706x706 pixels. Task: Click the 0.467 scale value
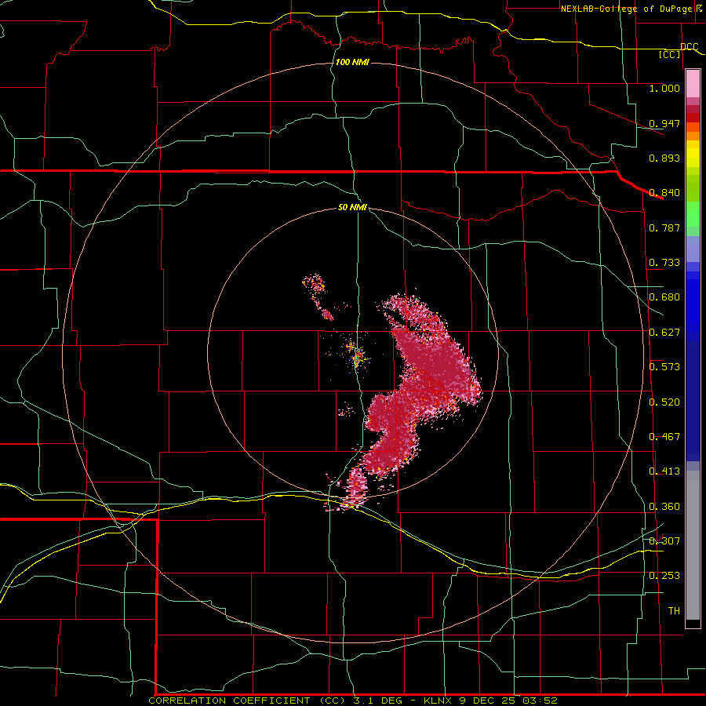click(x=664, y=437)
